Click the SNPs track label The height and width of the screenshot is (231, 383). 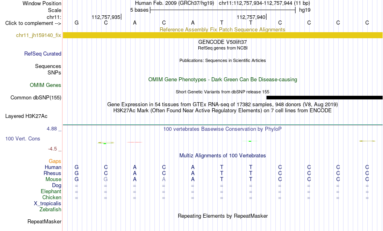click(x=54, y=72)
